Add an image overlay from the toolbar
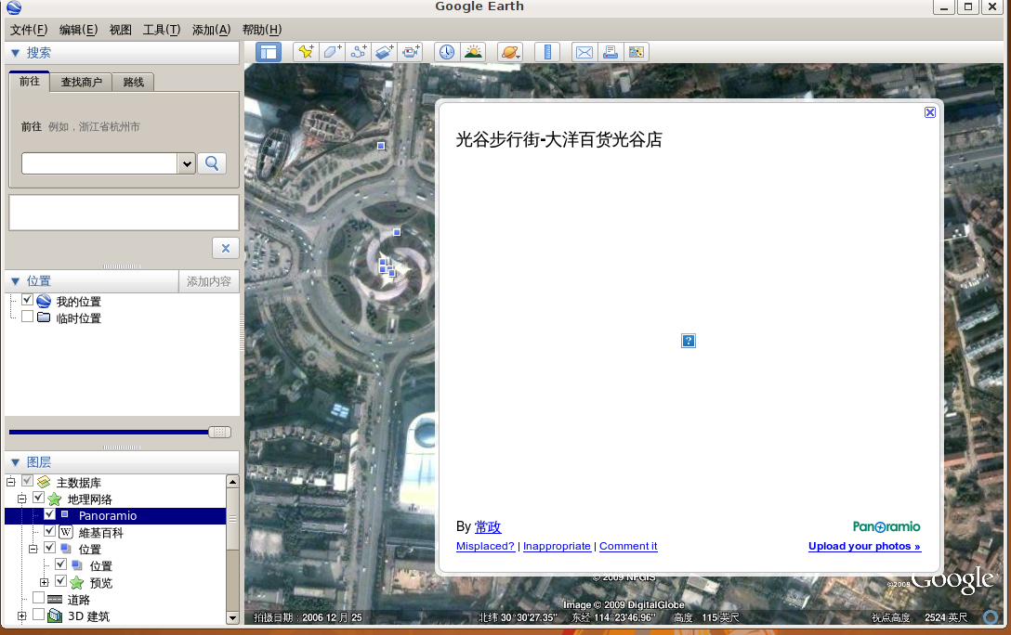1011x635 pixels. (x=384, y=52)
